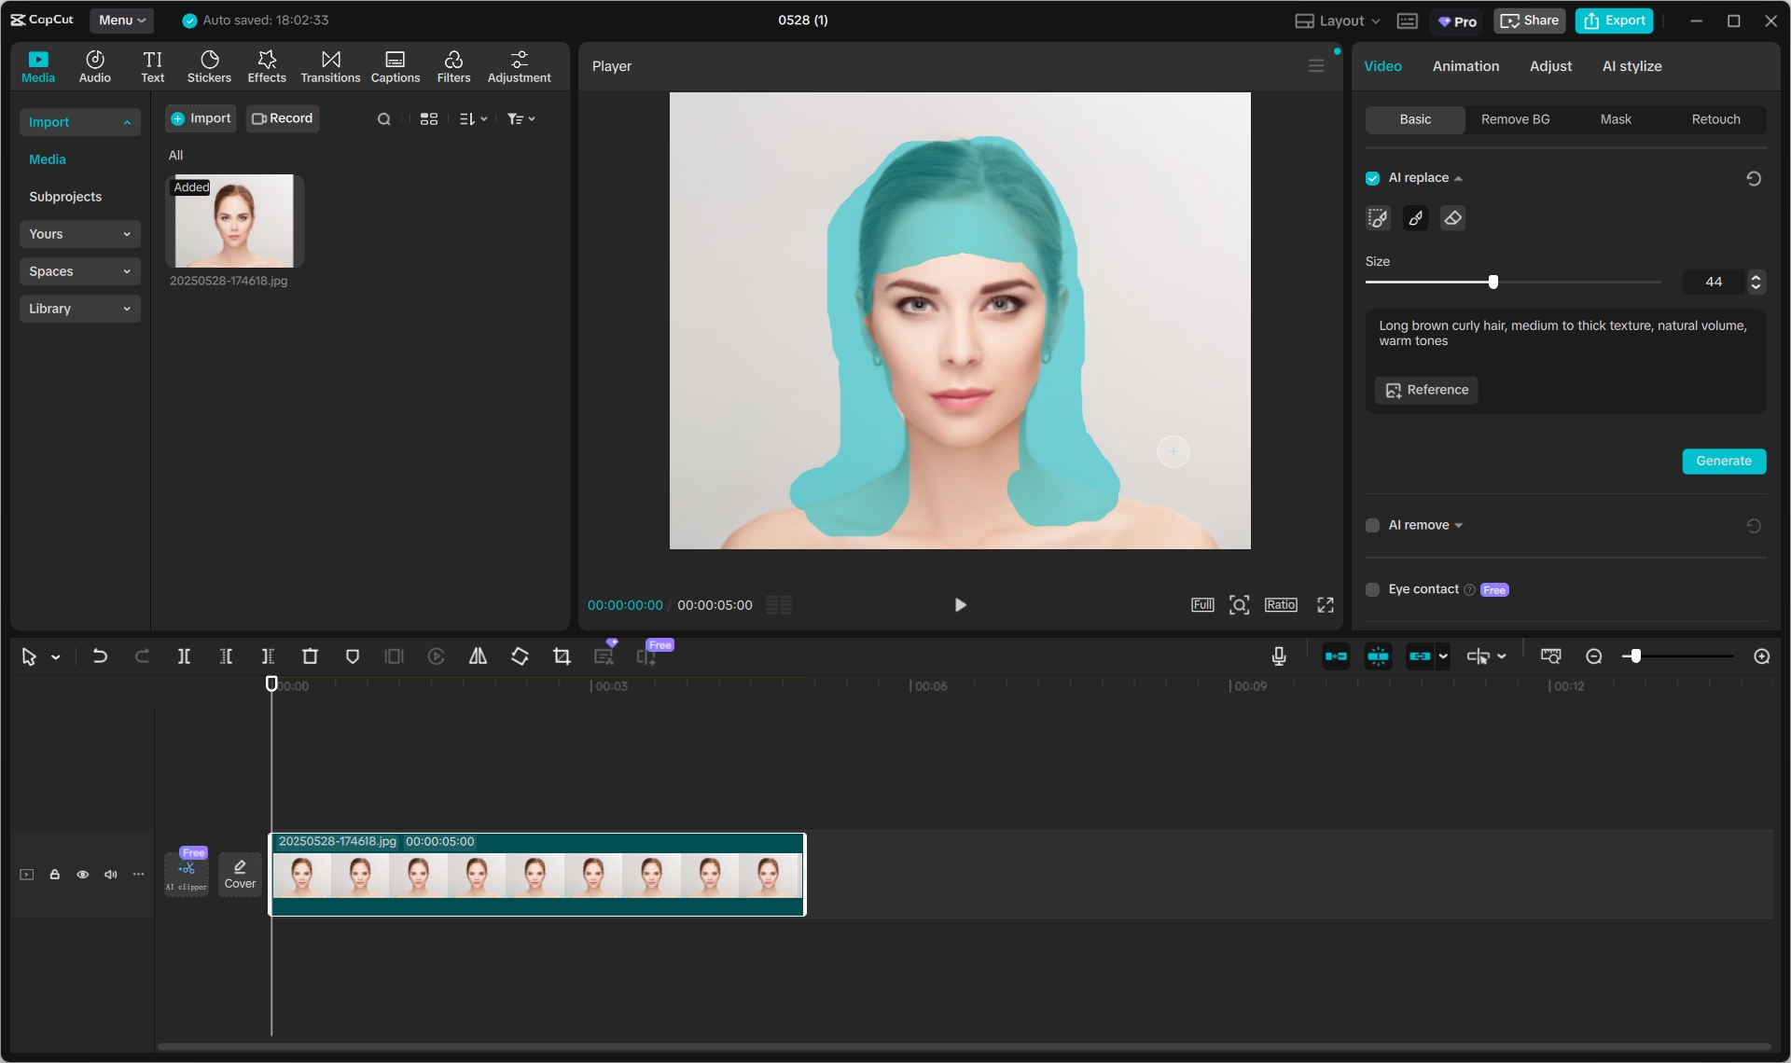Click the mirror flip icon in toolbar
Screen dimensions: 1791x1063
tap(478, 656)
